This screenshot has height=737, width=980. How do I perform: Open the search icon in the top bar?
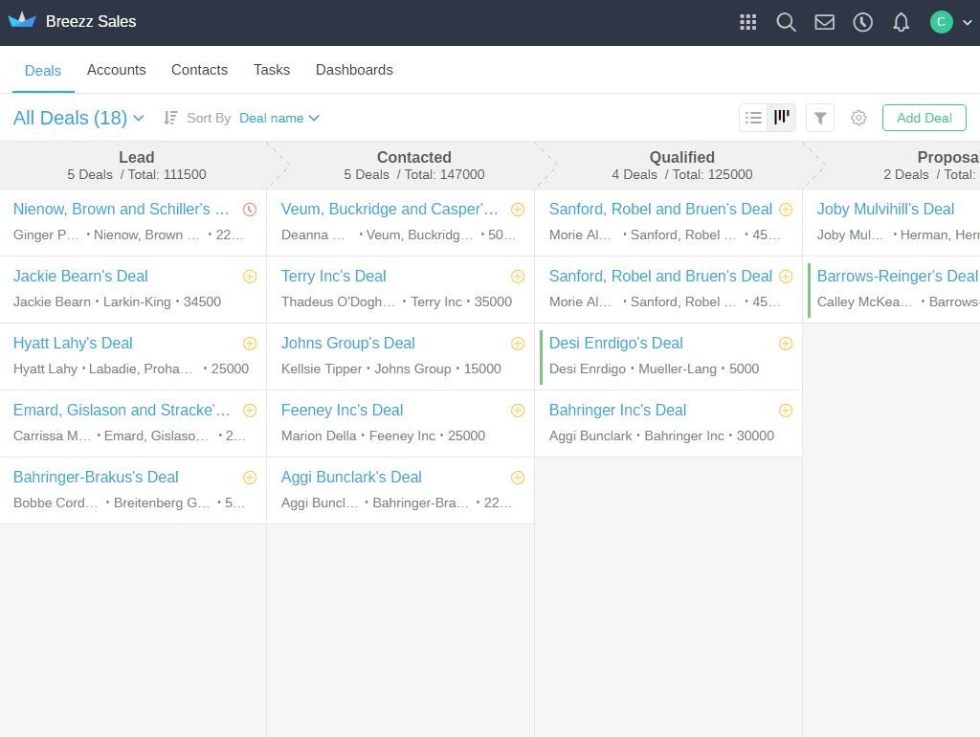(786, 21)
